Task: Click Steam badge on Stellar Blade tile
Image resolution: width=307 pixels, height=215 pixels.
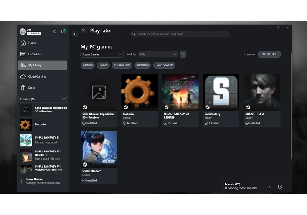Action: [85, 164]
